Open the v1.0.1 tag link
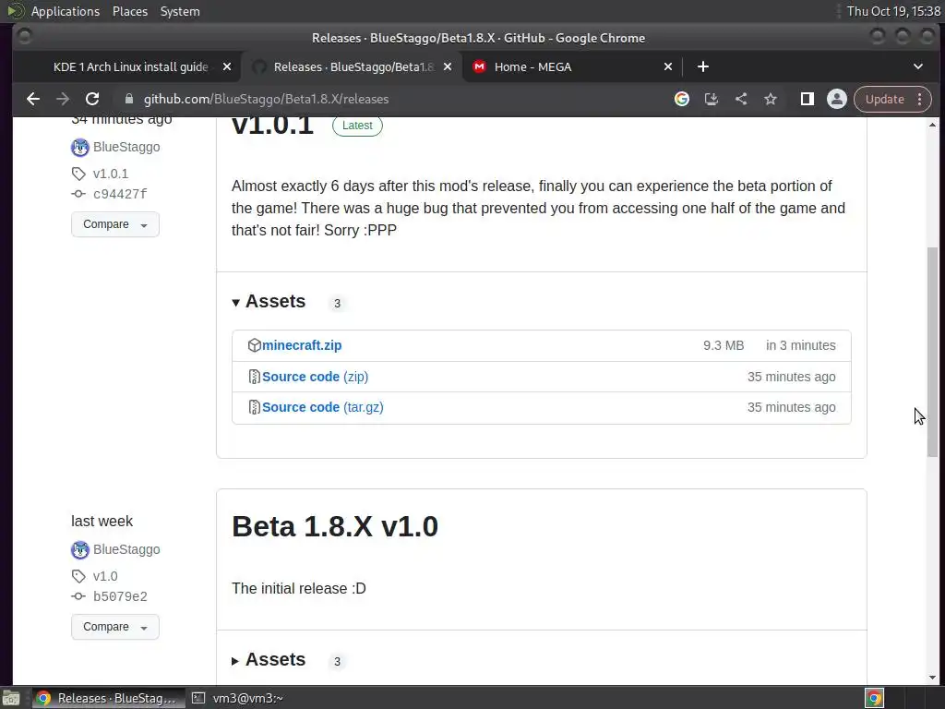The width and height of the screenshot is (945, 709). point(111,174)
